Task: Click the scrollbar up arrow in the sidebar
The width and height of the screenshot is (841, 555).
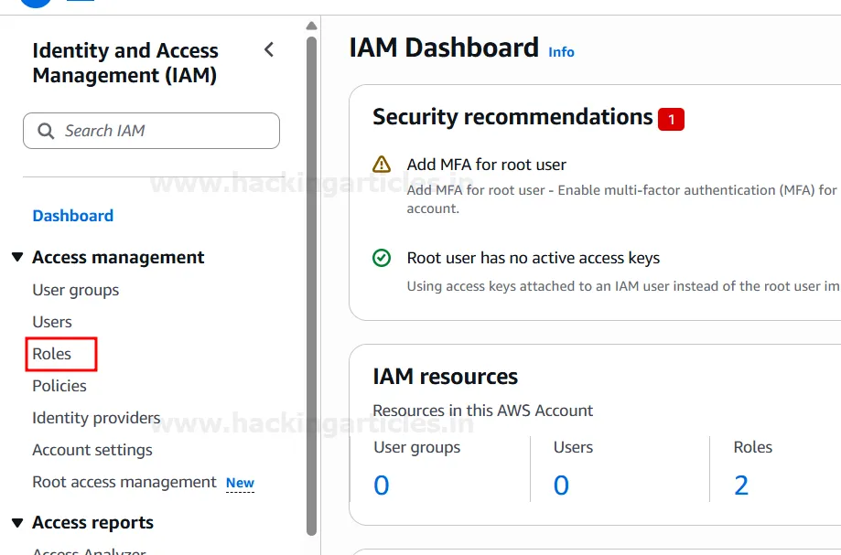Action: 312,26
